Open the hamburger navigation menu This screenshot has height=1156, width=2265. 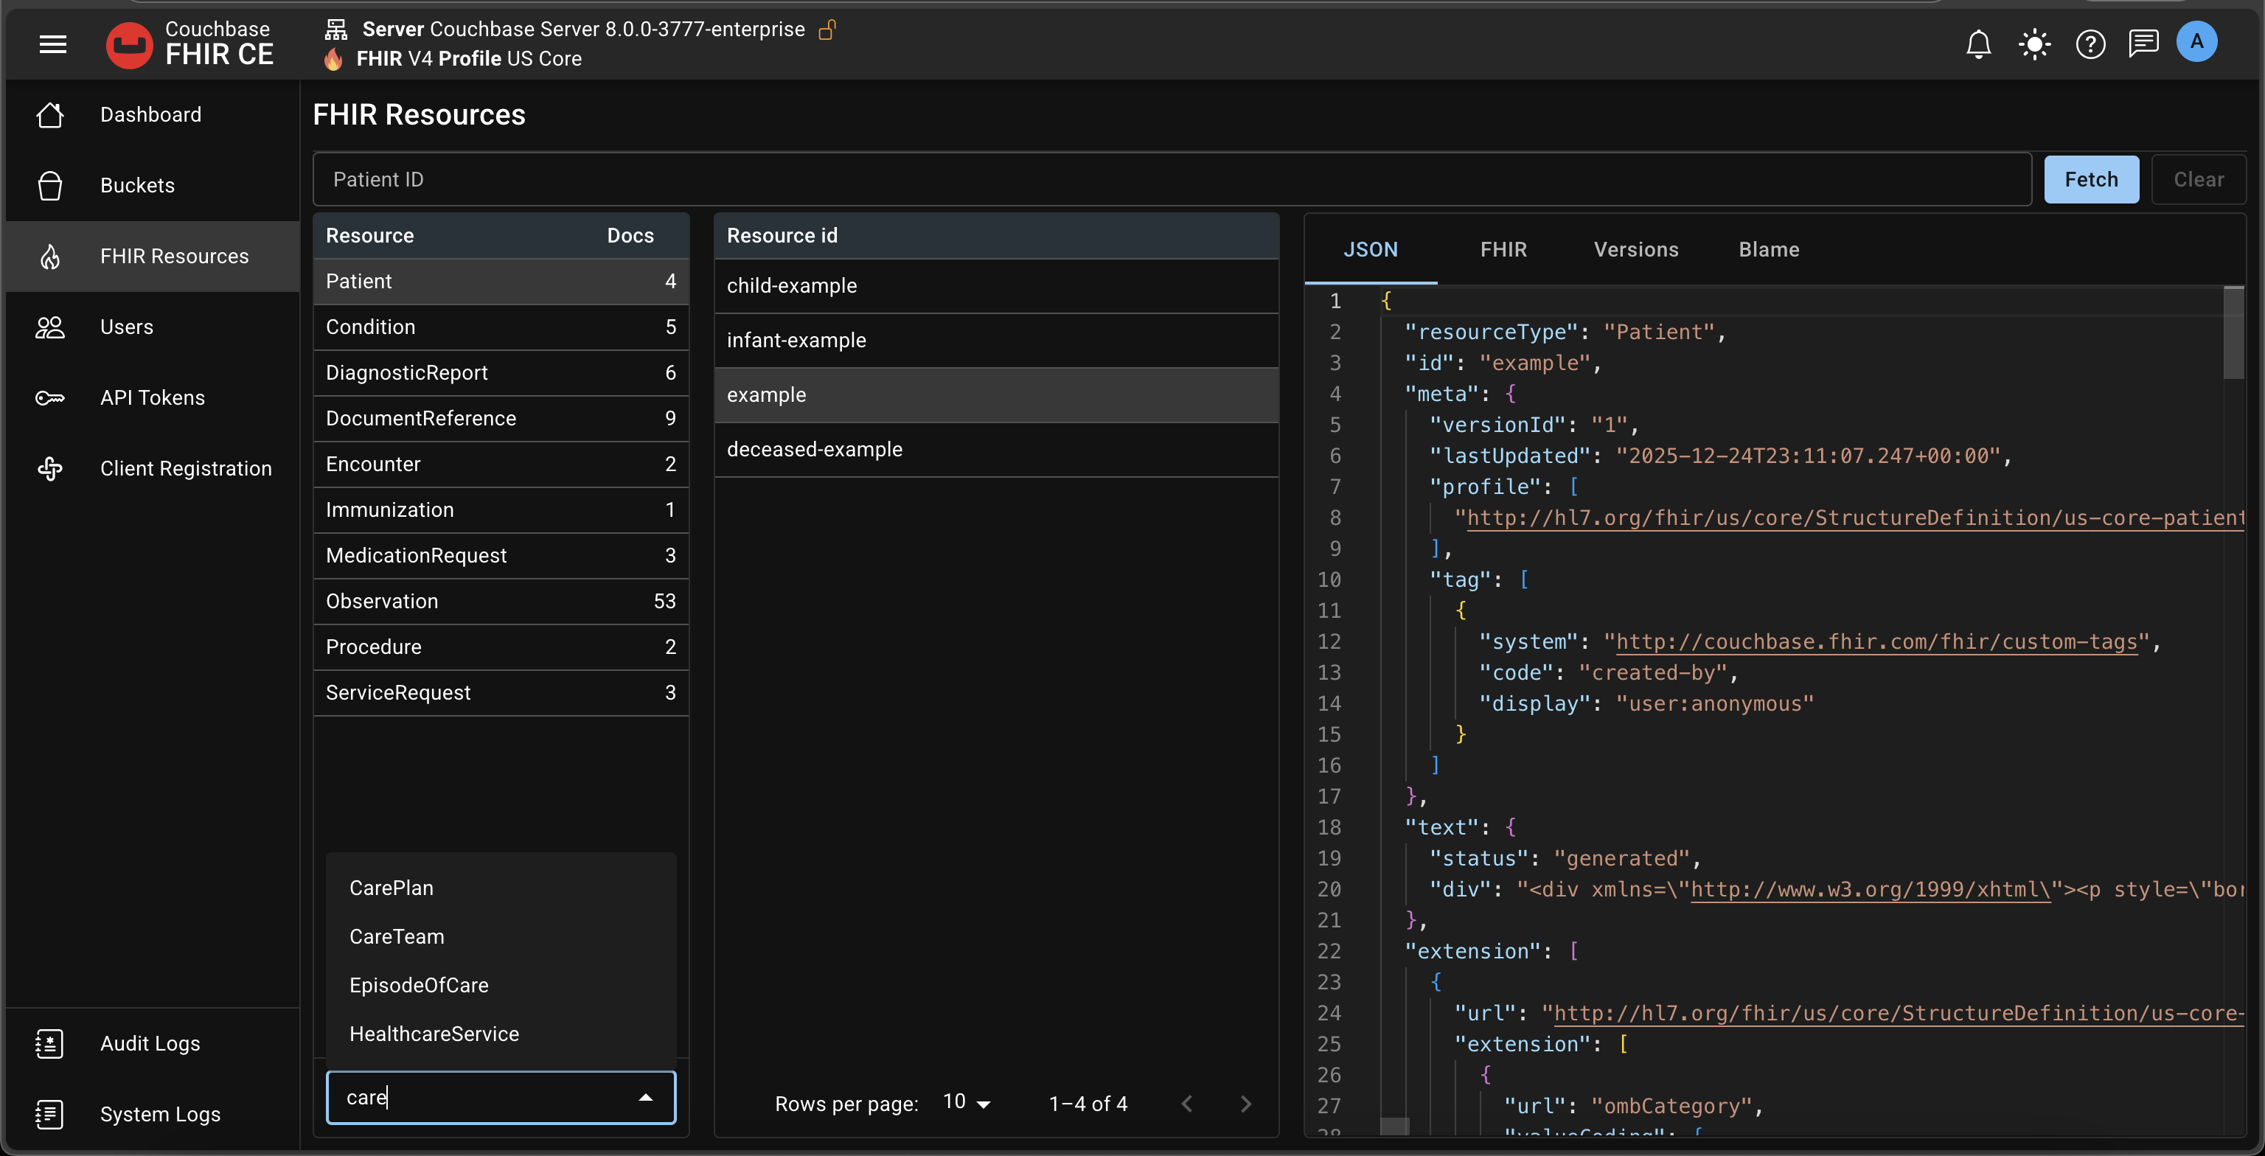click(53, 44)
